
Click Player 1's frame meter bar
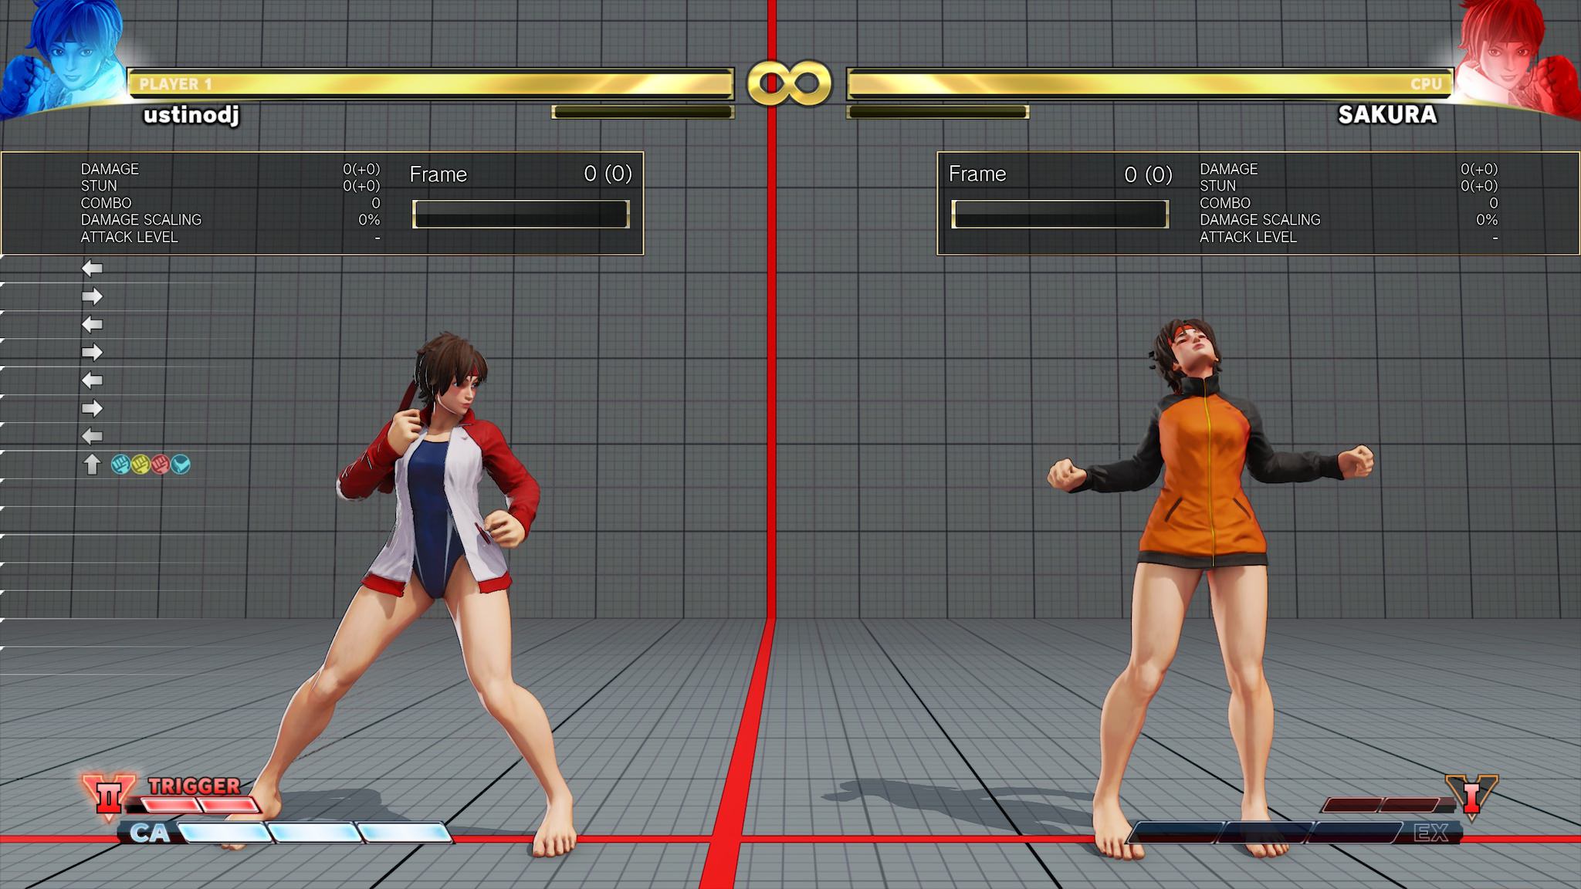521,214
